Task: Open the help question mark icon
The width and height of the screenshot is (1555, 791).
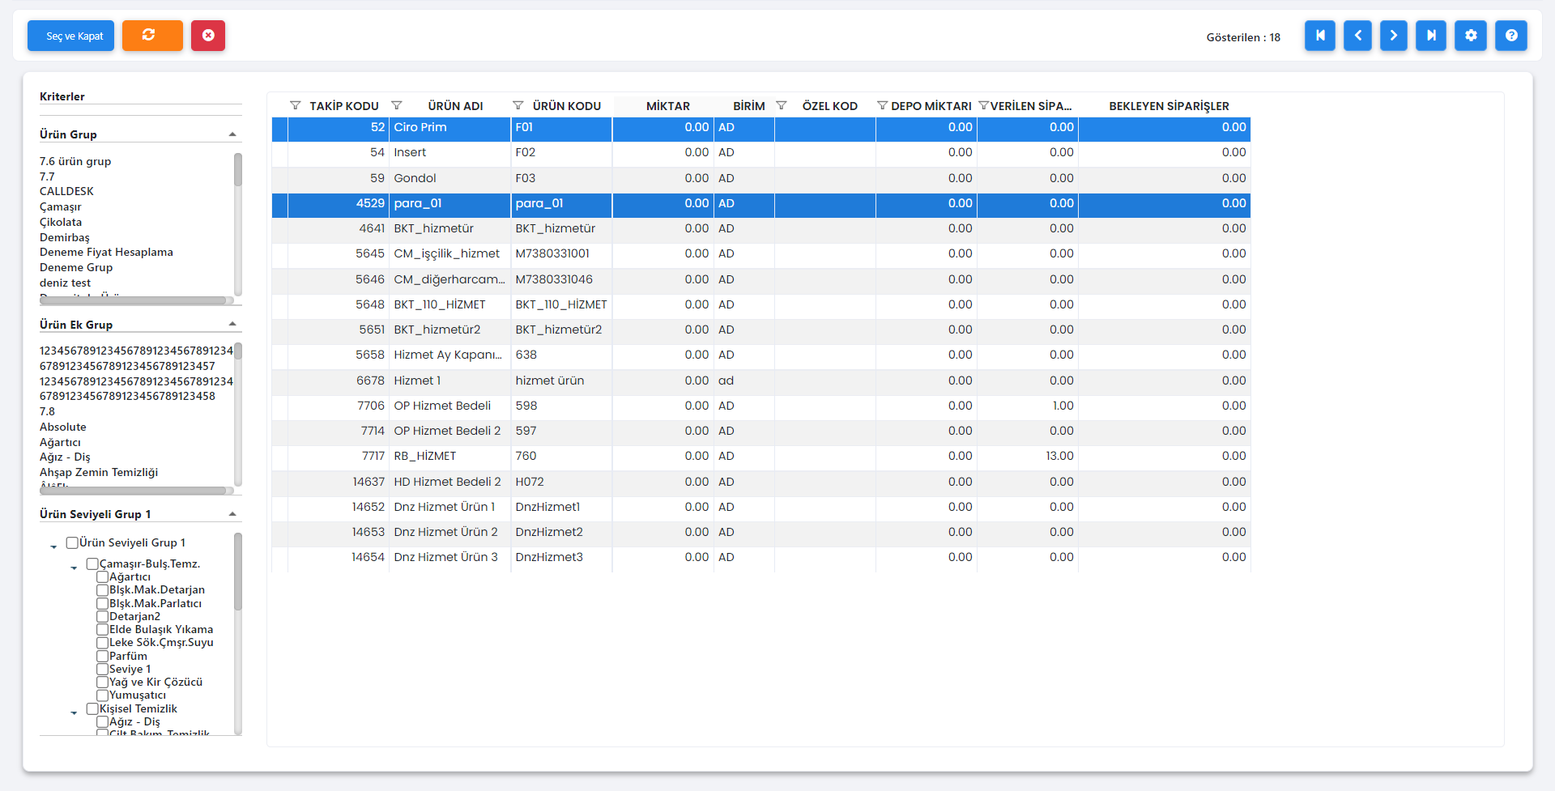Action: pyautogui.click(x=1510, y=36)
